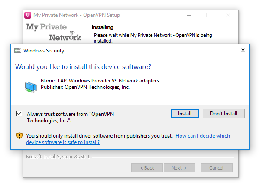Viewport: 259px width, 190px height.
Task: Click the Windows Security dialog title icon
Action: click(18, 50)
